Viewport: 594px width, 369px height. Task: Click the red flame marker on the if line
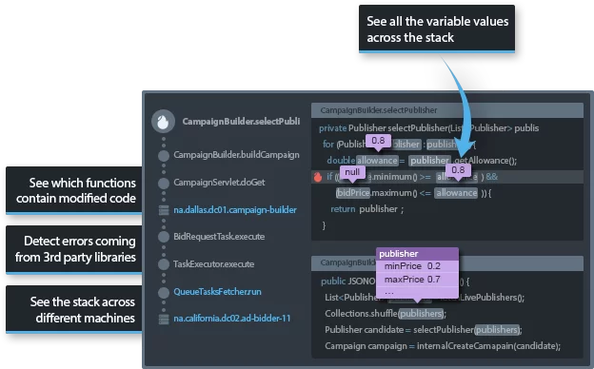pos(317,177)
